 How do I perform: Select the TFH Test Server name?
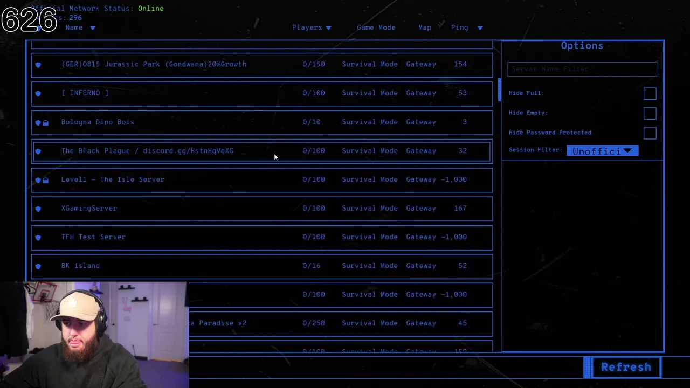coord(93,237)
